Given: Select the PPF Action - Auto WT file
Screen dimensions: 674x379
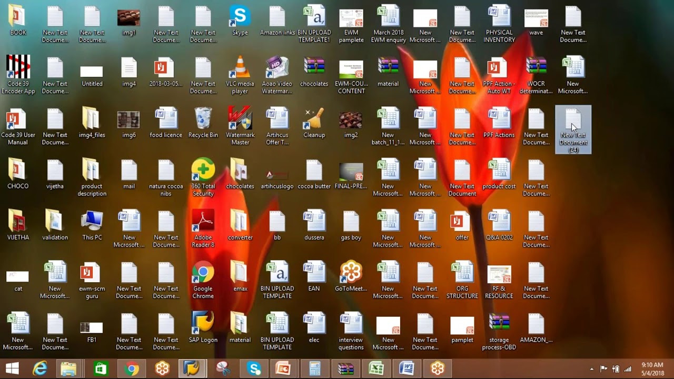Looking at the screenshot, I should click(x=499, y=75).
